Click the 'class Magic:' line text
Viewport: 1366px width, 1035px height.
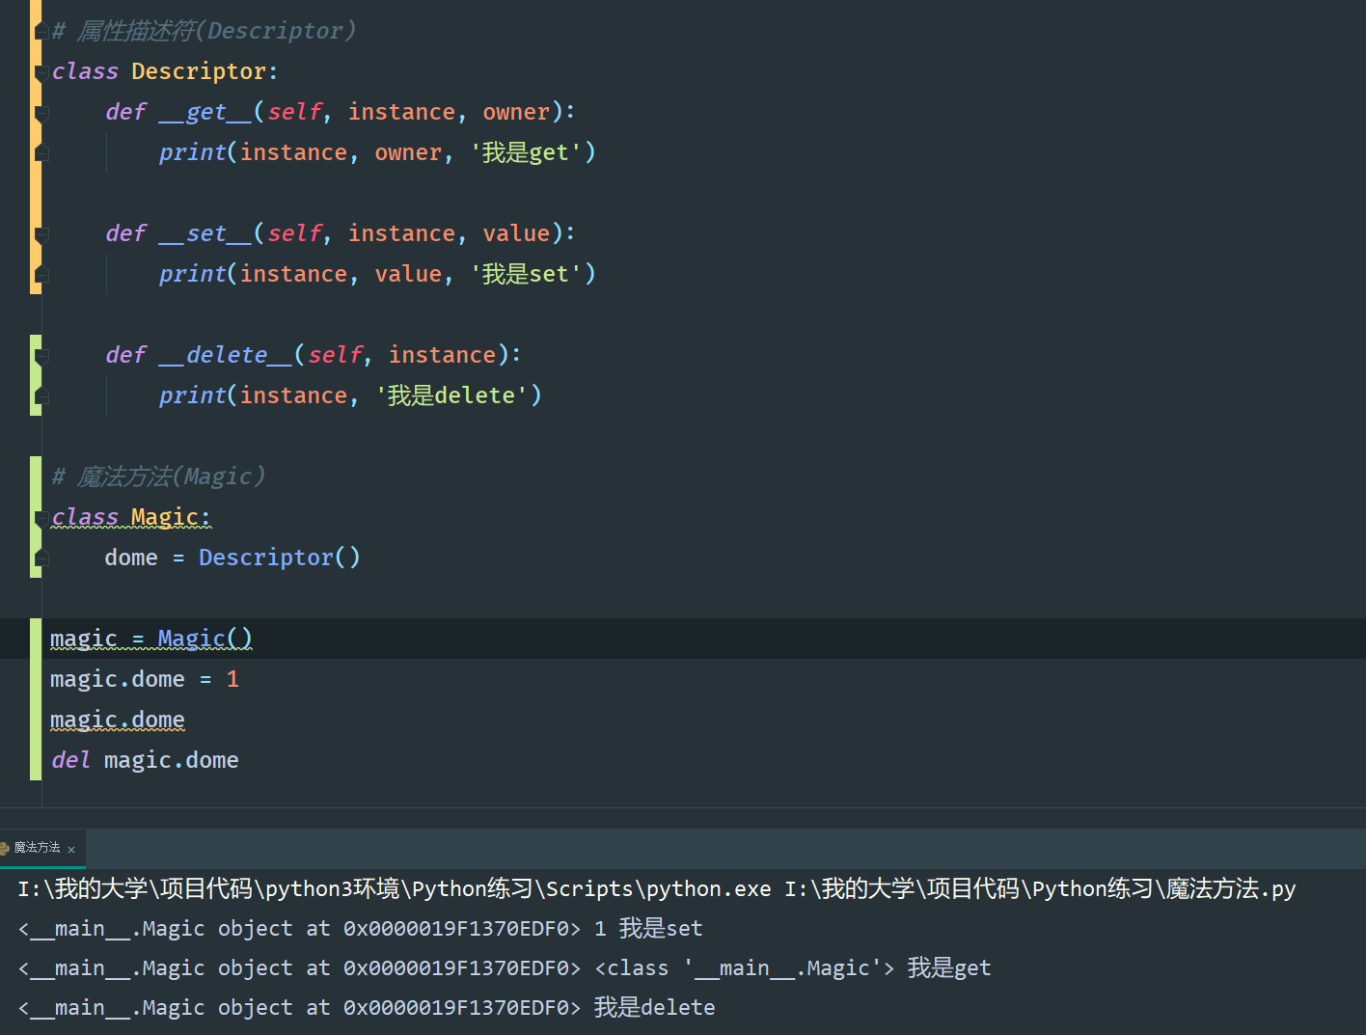click(131, 517)
